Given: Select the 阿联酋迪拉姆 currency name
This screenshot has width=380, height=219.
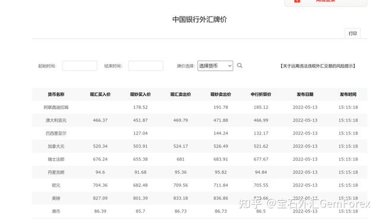Looking at the screenshot, I should pos(56,107).
